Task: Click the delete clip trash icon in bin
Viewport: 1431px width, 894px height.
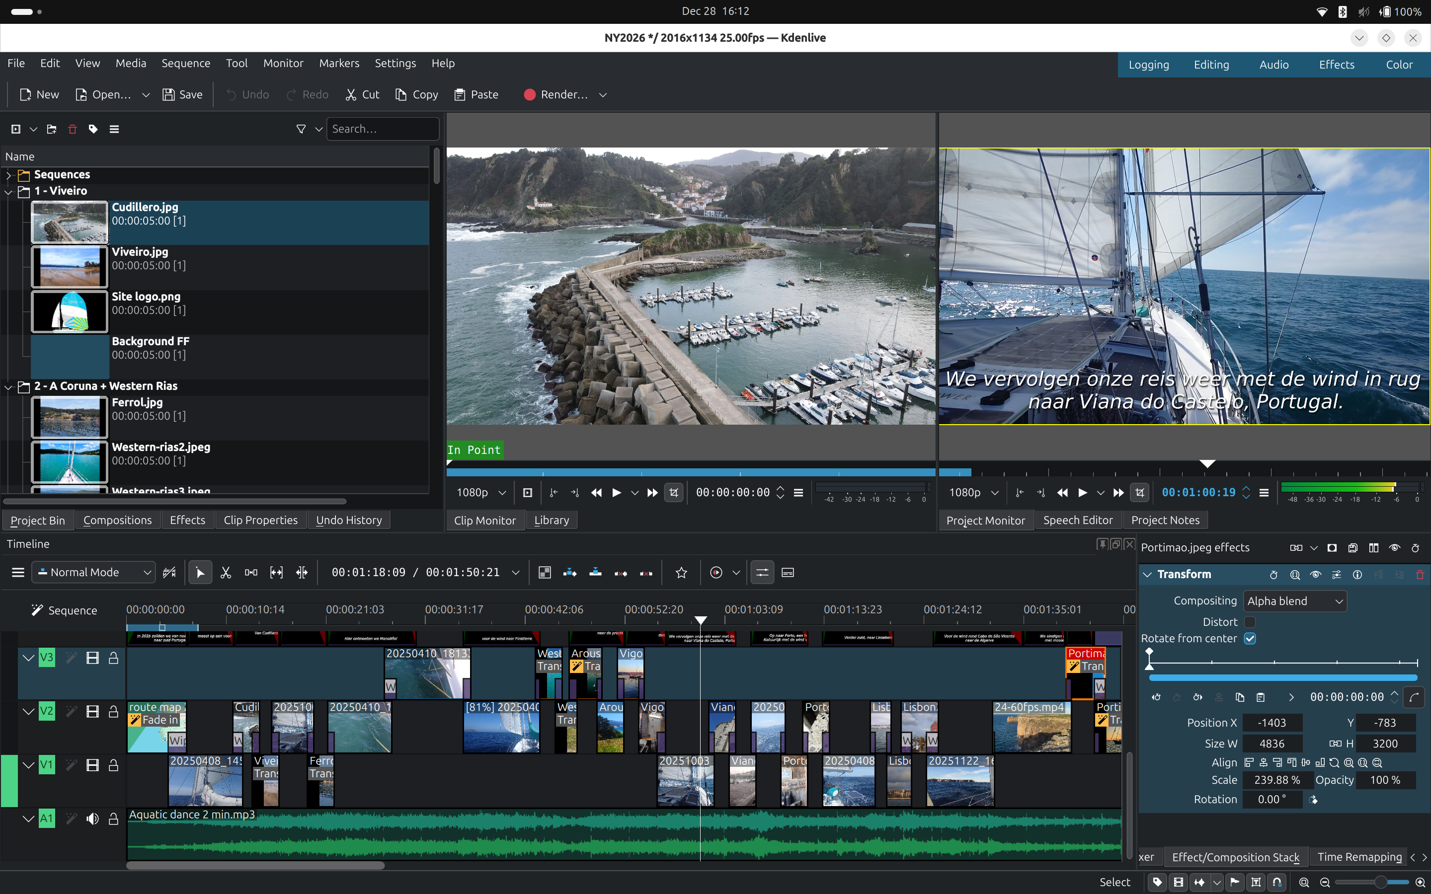Action: 72,129
